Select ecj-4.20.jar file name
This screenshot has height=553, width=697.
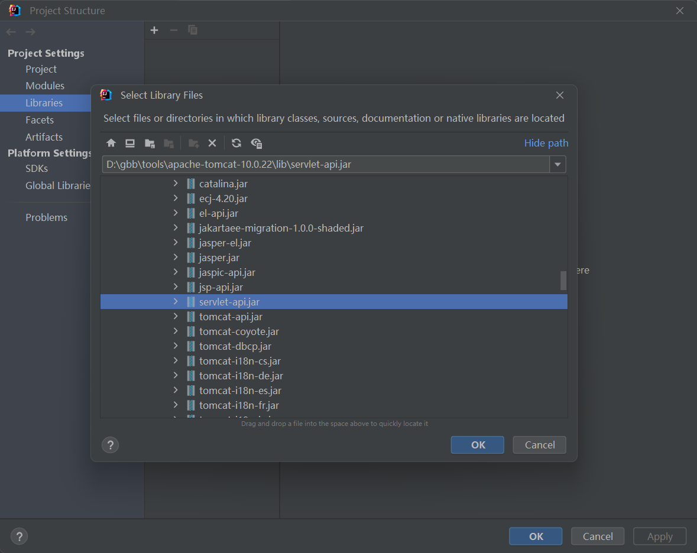tap(223, 199)
